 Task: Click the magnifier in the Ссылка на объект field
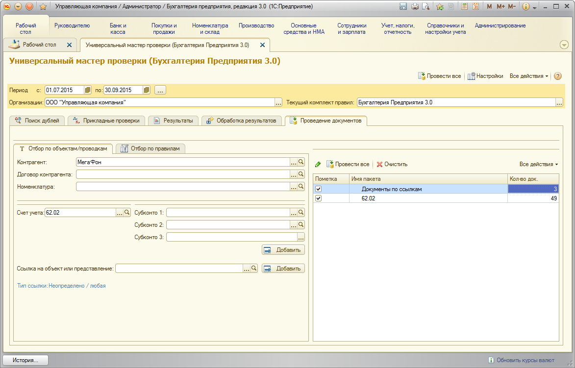click(x=254, y=269)
